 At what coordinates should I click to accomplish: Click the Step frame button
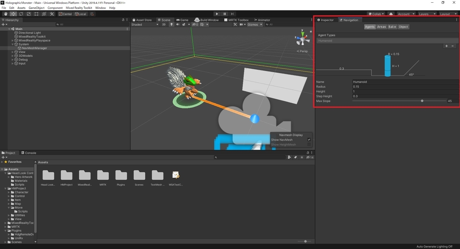pyautogui.click(x=233, y=14)
